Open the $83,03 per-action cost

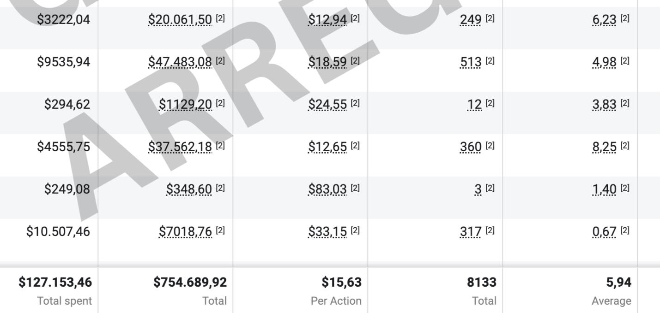click(x=327, y=189)
